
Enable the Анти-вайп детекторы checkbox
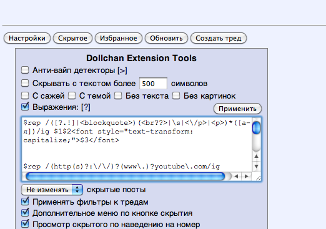coord(25,70)
